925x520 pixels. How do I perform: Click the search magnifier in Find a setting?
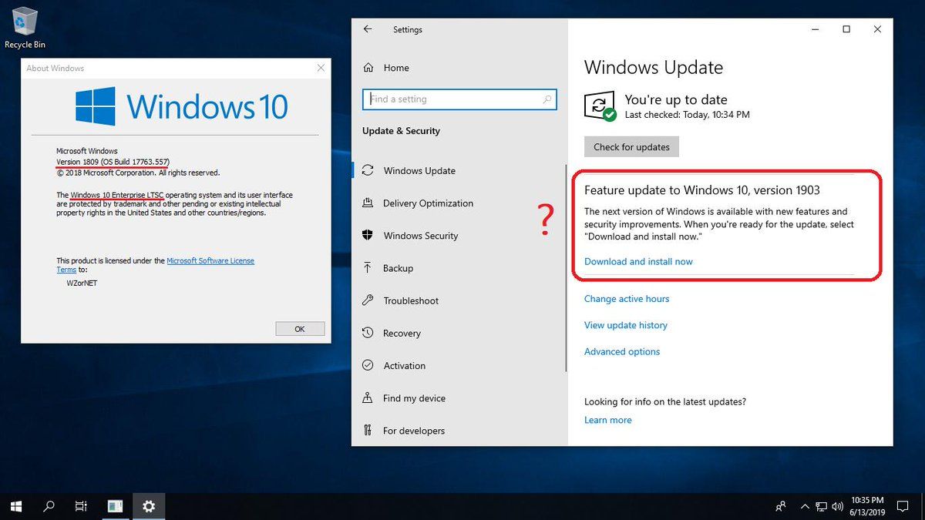tap(547, 99)
